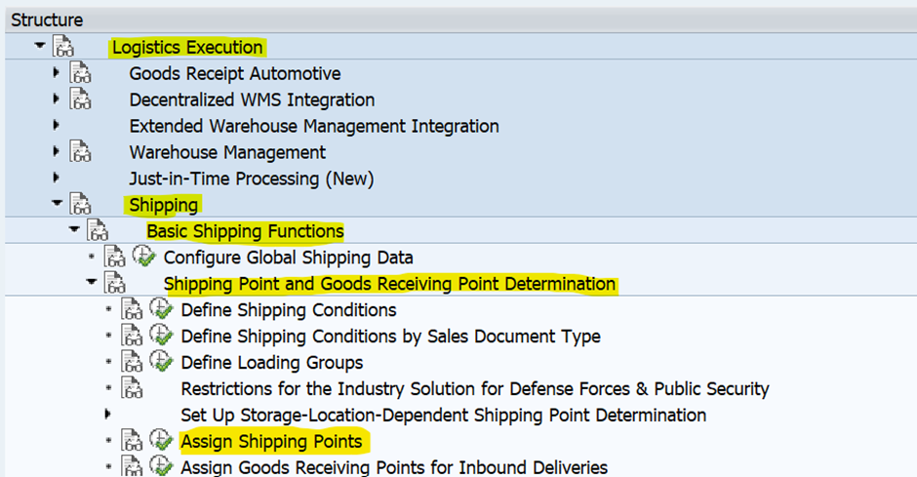Screen dimensions: 917x477
Task: Click execute icon for Define Loading Groups
Action: click(x=161, y=361)
